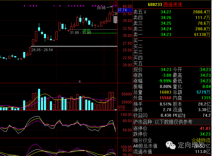Image resolution: width=212 pixels, height=156 pixels.
Task: Click the 沪市品种 notice line
Action: click(x=163, y=122)
